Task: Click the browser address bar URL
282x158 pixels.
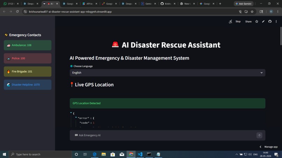Action: [70, 12]
